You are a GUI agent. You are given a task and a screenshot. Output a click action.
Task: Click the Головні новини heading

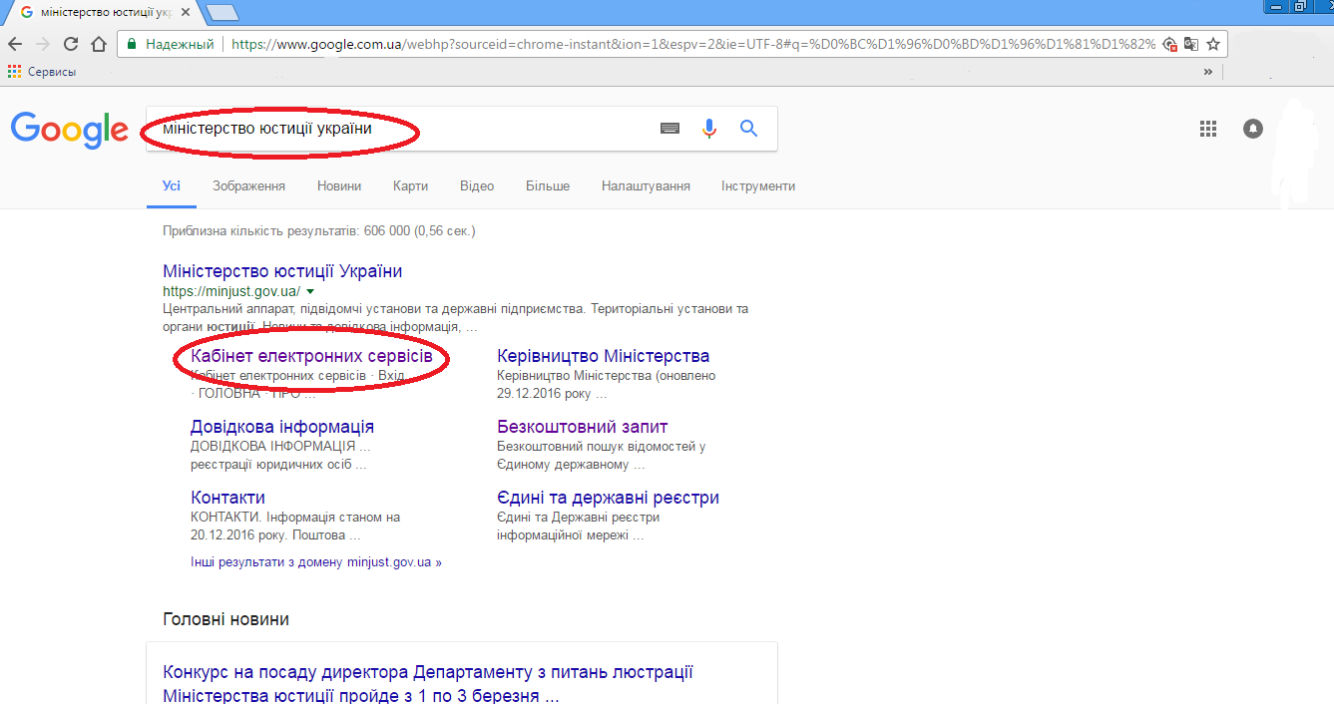(x=225, y=619)
